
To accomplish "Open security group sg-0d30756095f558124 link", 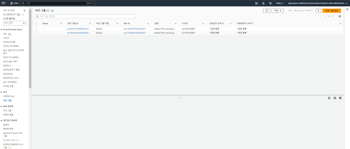I will click(78, 29).
